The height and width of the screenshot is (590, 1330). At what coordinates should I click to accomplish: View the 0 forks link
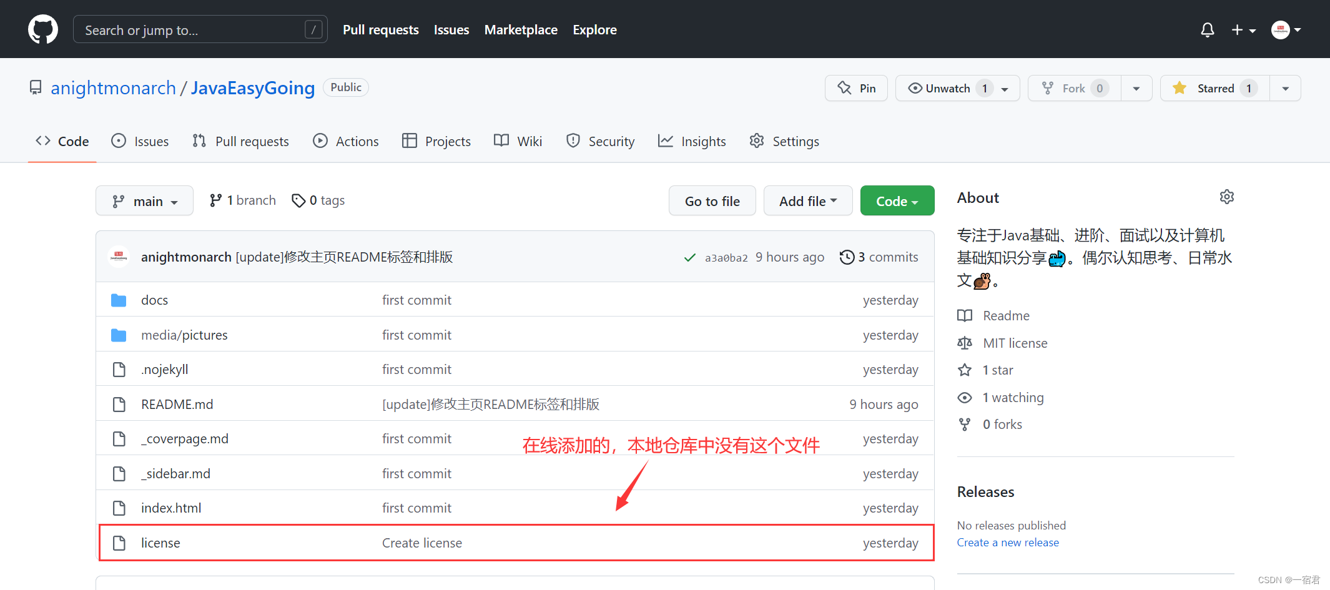pyautogui.click(x=990, y=425)
